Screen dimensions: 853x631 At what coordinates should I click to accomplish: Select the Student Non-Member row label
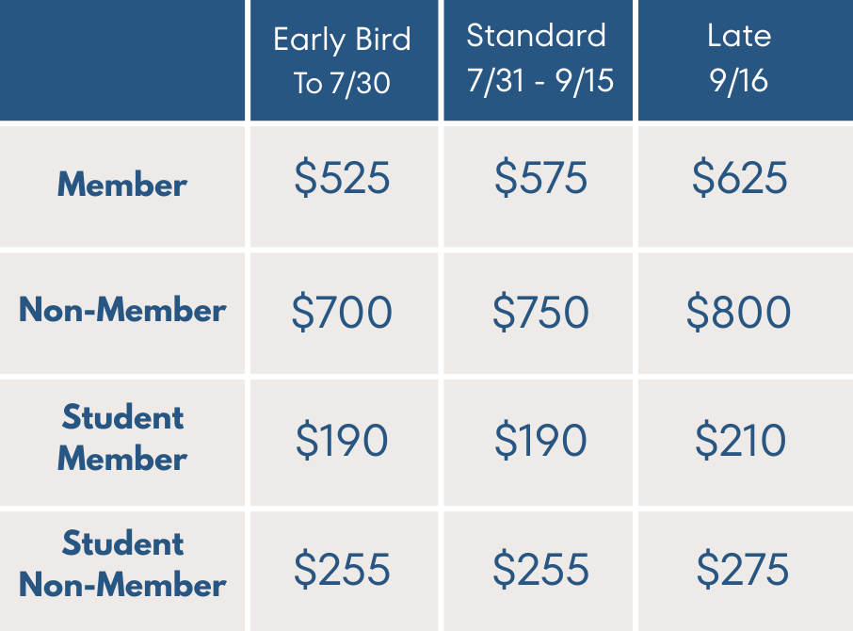[x=122, y=565]
